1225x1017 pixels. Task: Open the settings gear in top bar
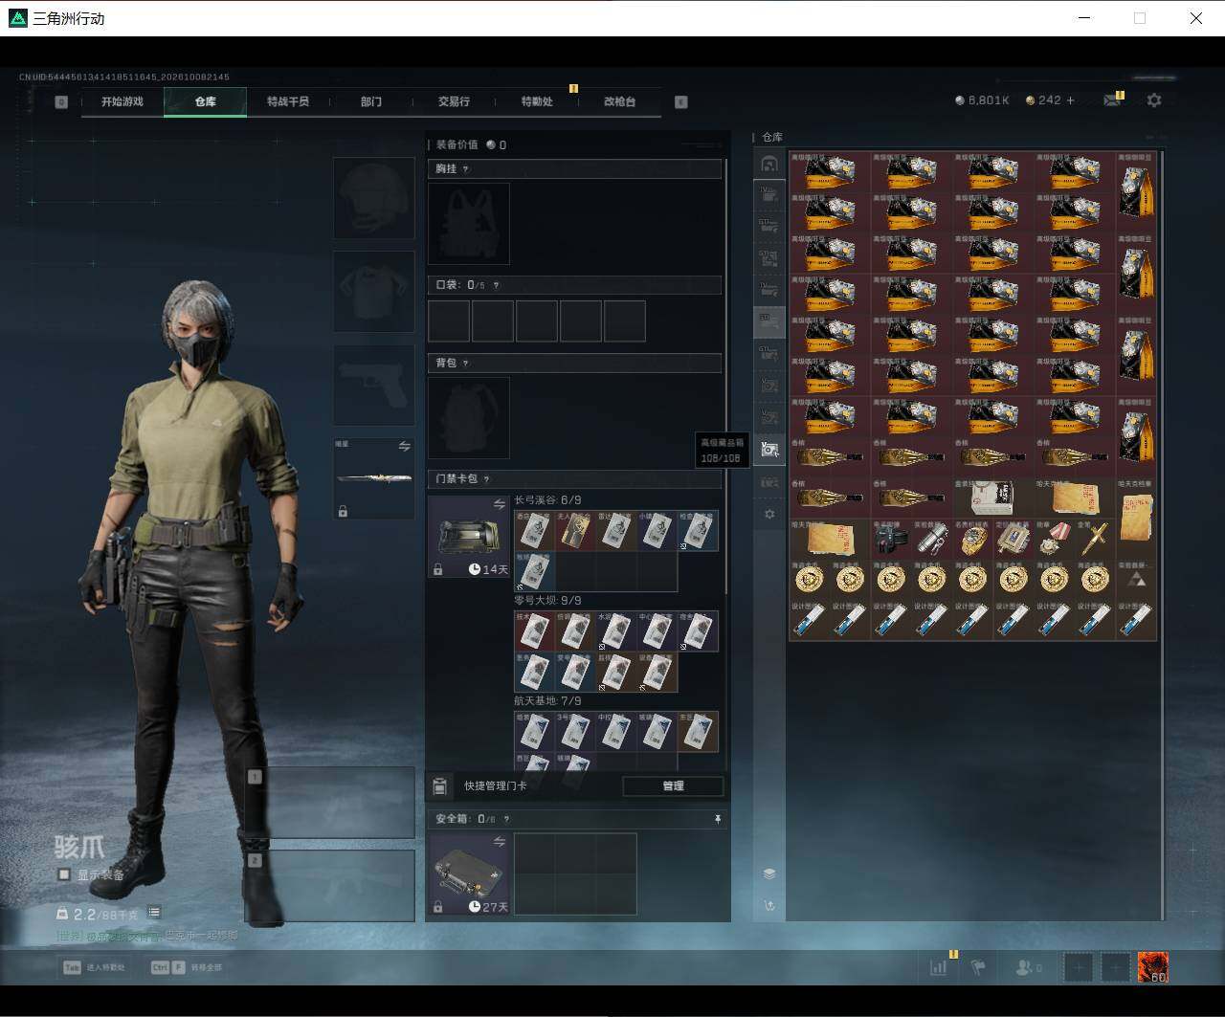point(1154,100)
